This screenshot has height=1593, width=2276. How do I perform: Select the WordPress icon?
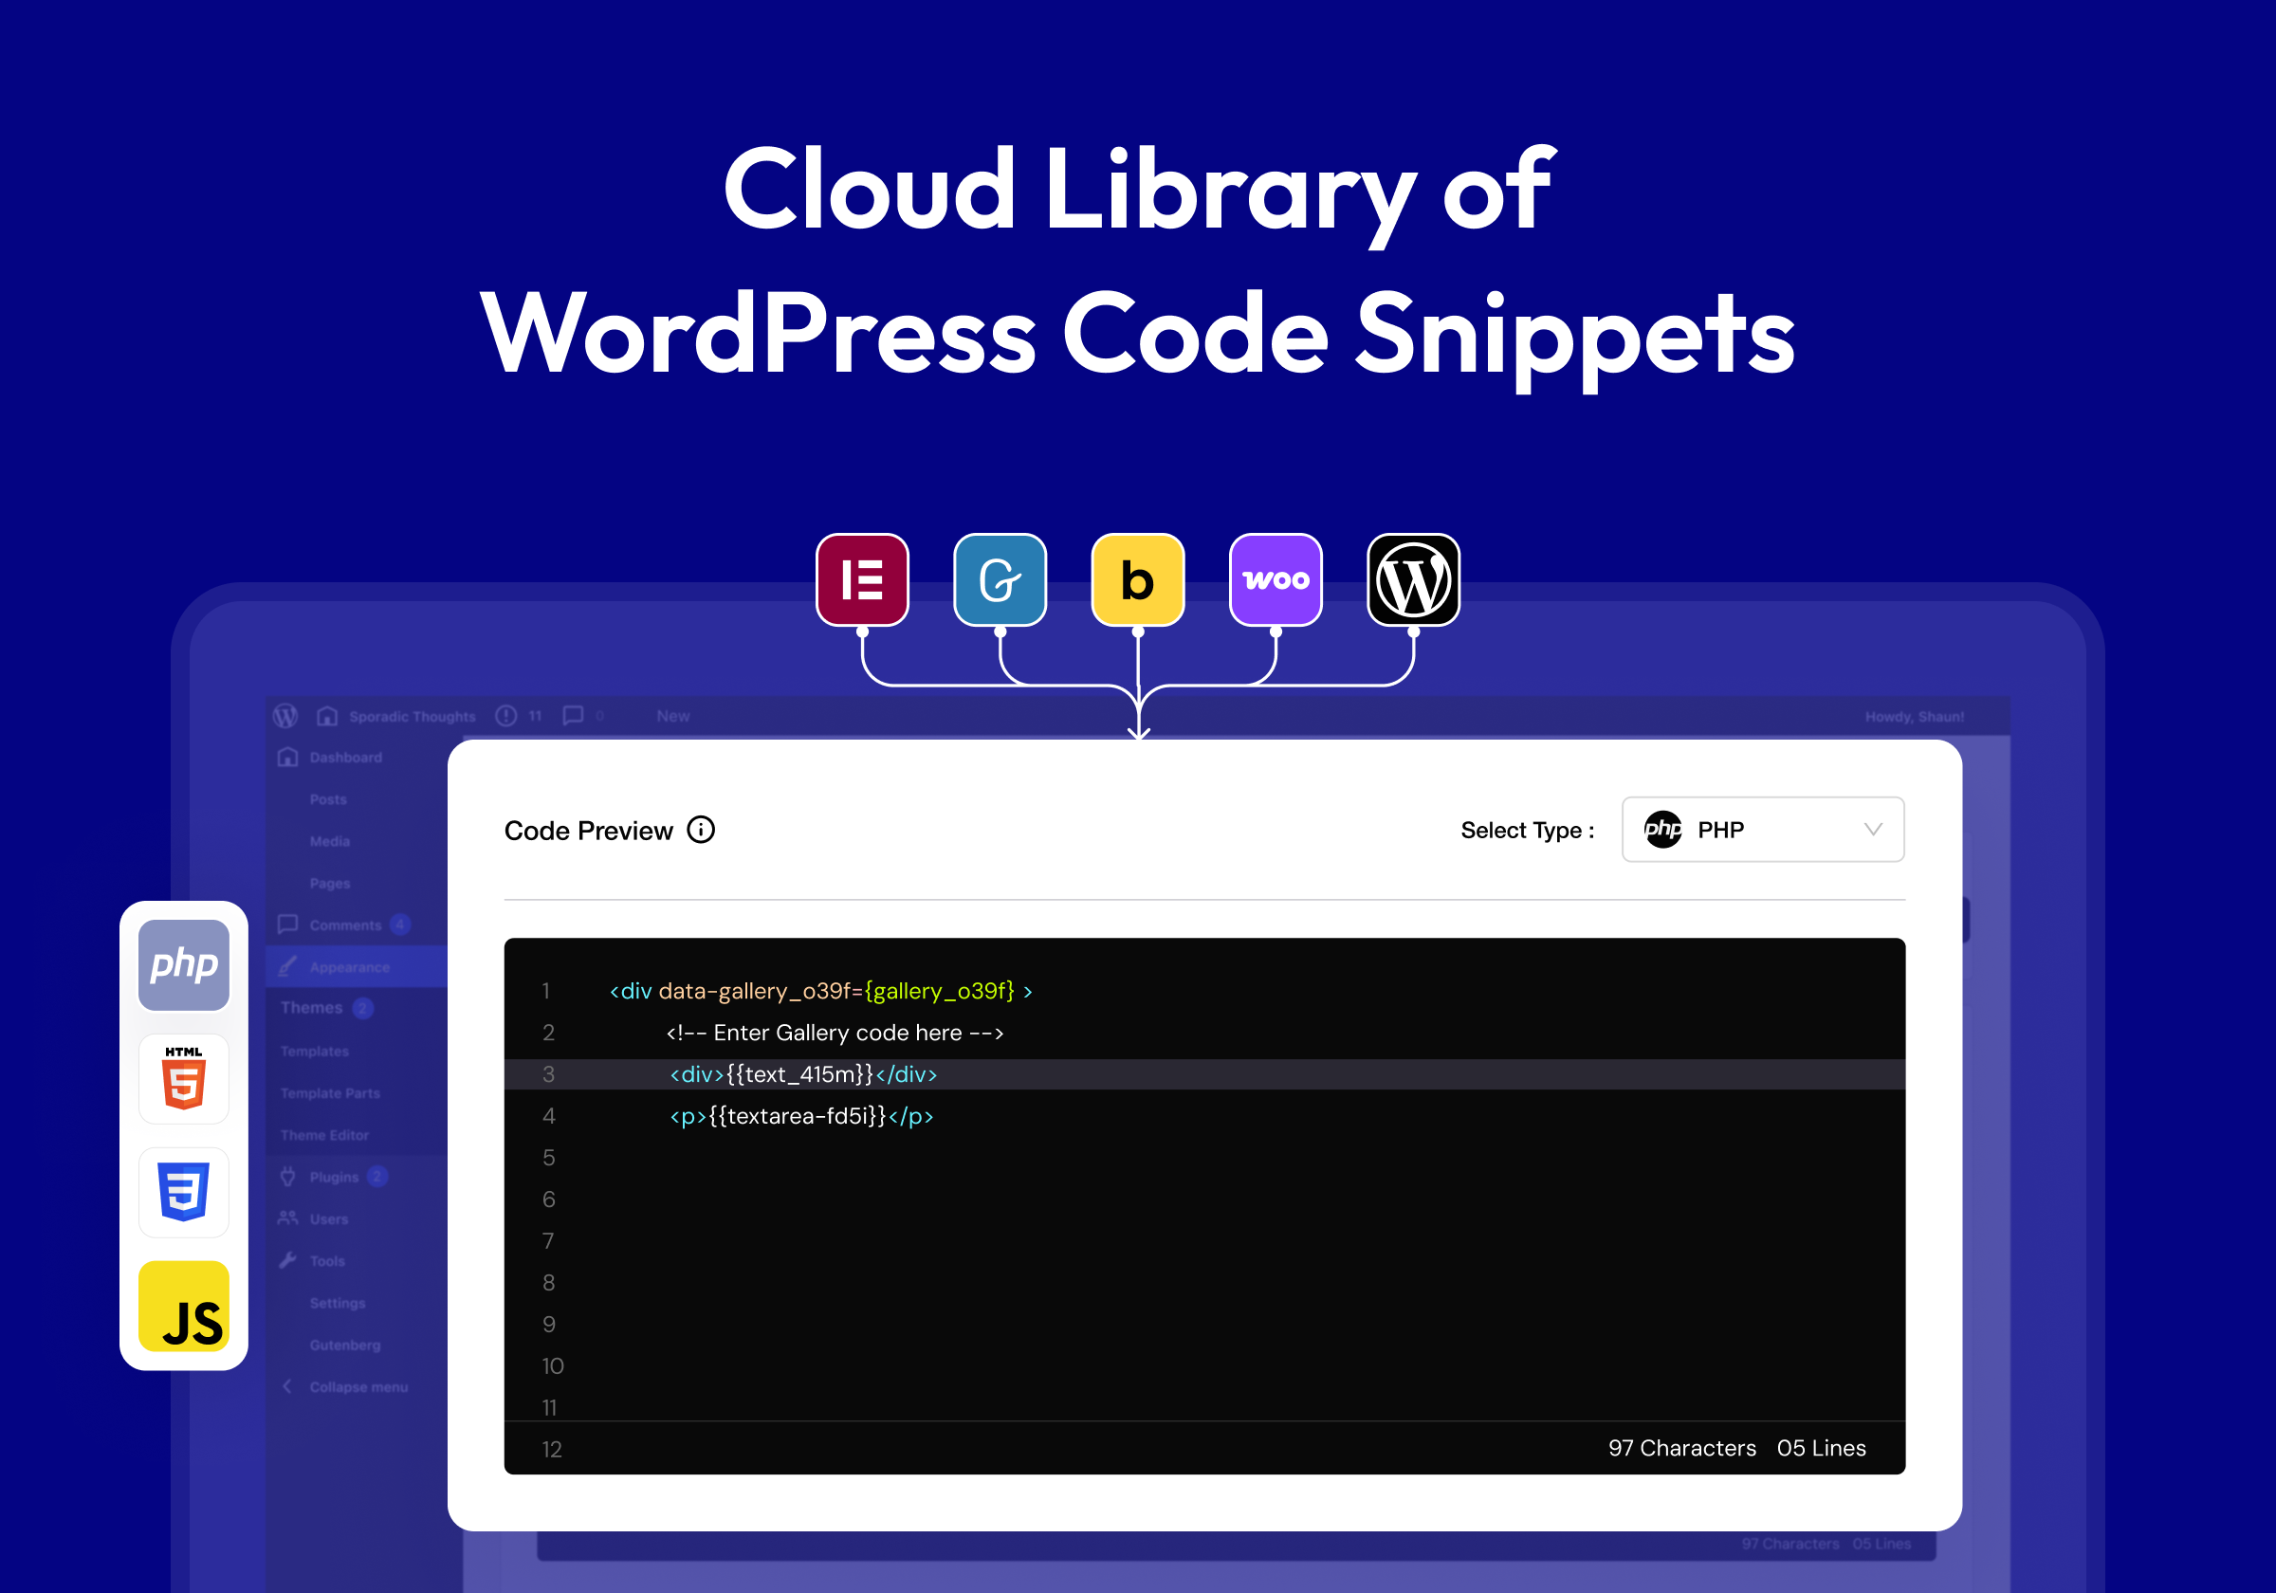pyautogui.click(x=1412, y=580)
